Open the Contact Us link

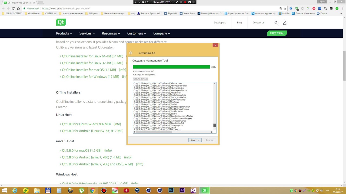(259, 23)
